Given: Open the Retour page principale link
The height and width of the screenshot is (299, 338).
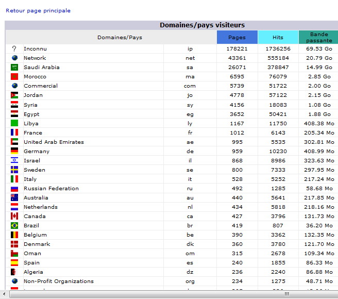Looking at the screenshot, I should [38, 11].
